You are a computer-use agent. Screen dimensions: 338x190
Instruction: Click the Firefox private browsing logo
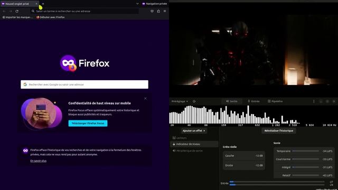pyautogui.click(x=68, y=63)
